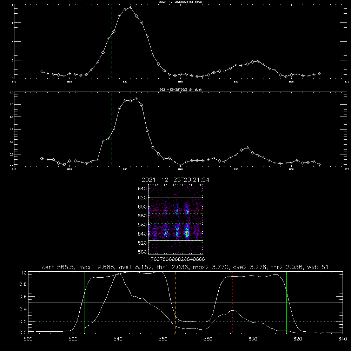Click the green solid line just left of orange line
The height and width of the screenshot is (351, 351).
pyautogui.click(x=169, y=303)
